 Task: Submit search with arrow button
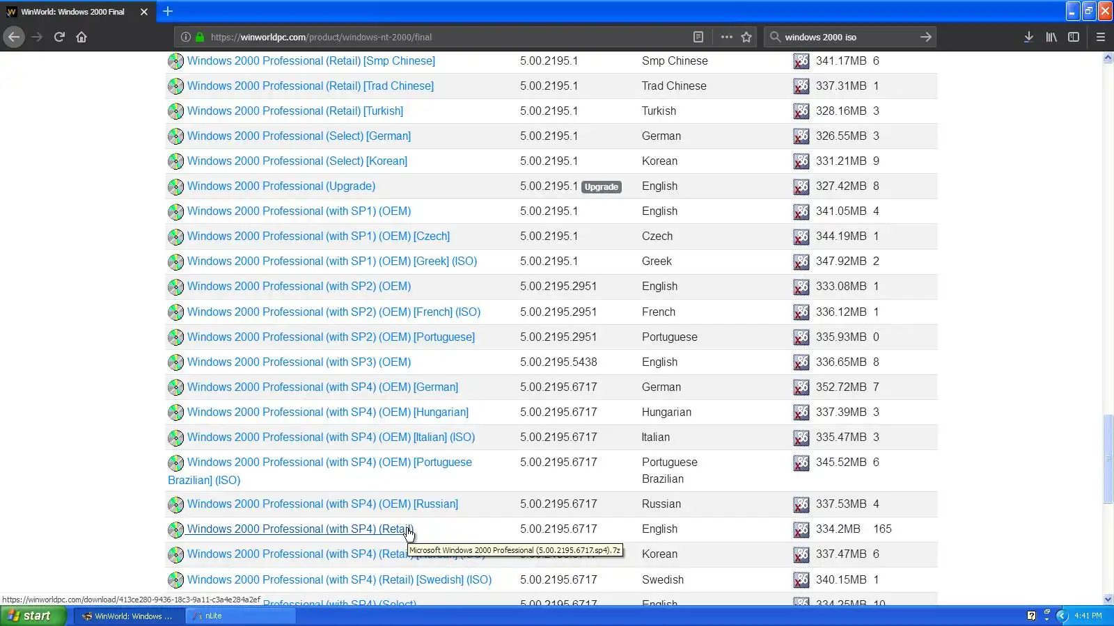pyautogui.click(x=925, y=37)
